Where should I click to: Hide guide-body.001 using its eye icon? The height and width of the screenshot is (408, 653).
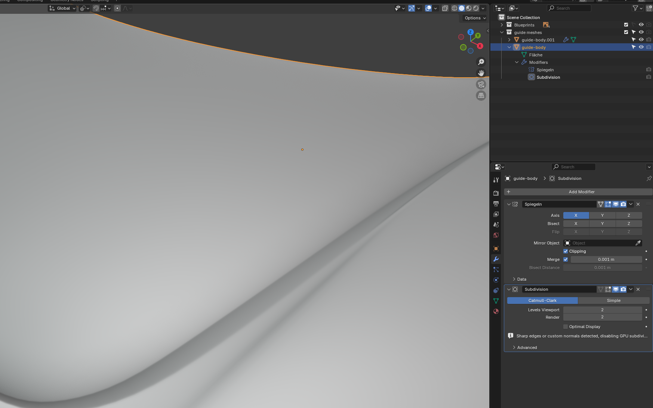641,40
